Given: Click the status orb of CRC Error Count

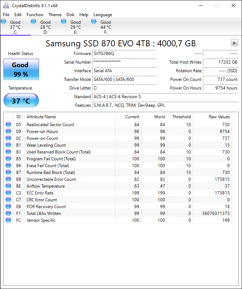Looking at the screenshot, I should (x=8, y=199).
